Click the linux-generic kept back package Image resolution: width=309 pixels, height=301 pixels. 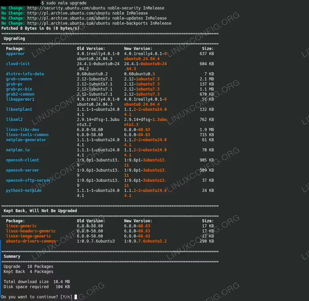click(x=21, y=226)
